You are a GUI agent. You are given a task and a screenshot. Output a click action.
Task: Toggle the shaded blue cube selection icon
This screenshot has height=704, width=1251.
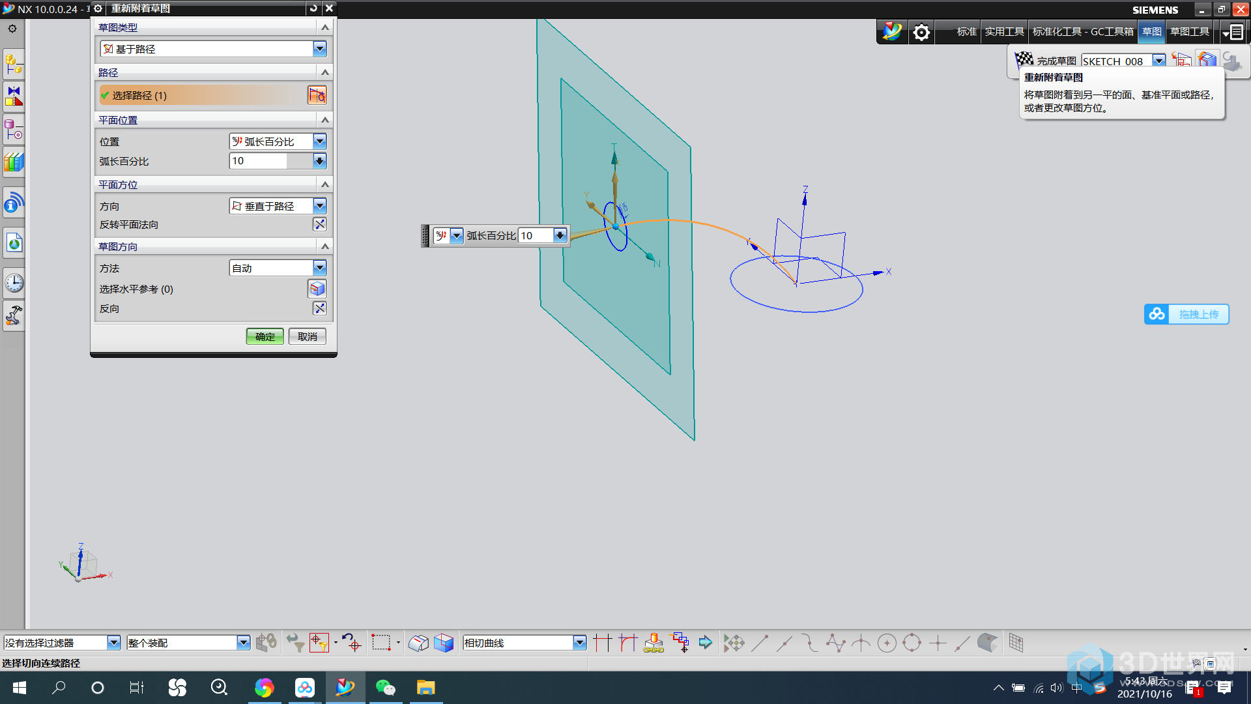point(444,643)
